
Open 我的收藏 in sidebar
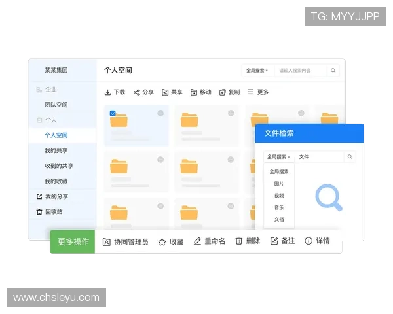coord(56,181)
